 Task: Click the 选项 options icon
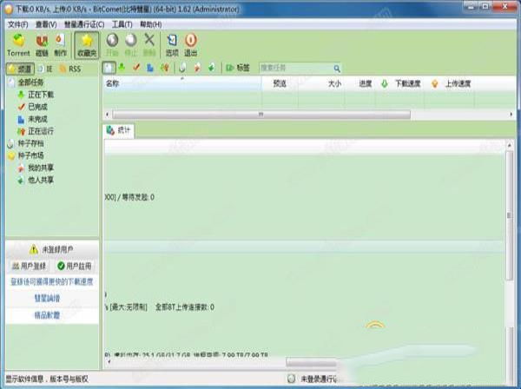click(x=171, y=44)
